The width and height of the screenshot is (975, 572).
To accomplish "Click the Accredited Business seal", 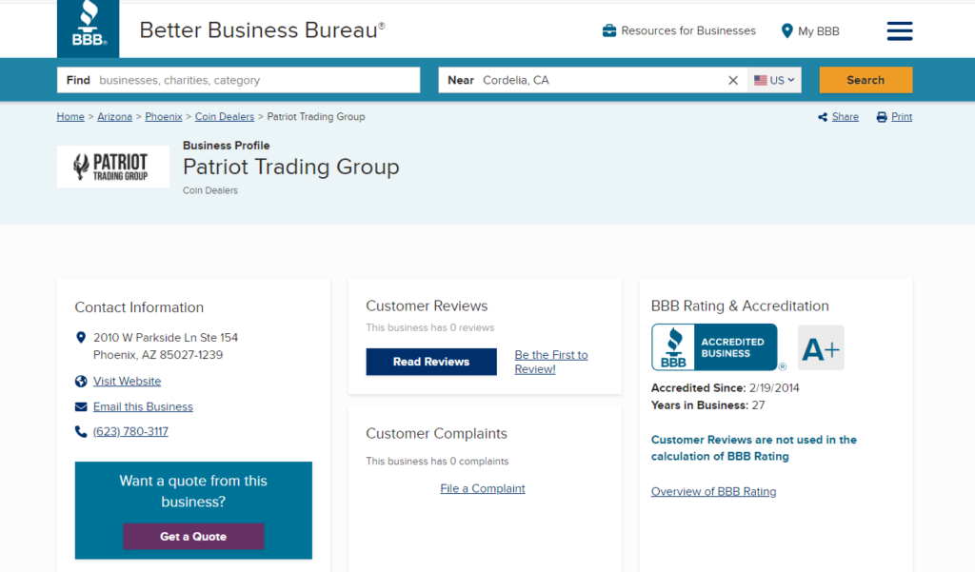I will 714,347.
